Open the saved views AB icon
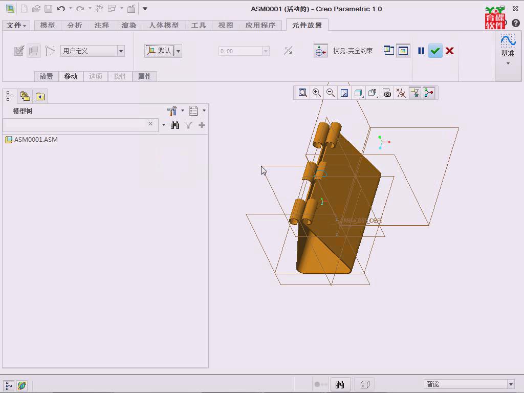Image resolution: width=524 pixels, height=393 pixels. (x=373, y=93)
